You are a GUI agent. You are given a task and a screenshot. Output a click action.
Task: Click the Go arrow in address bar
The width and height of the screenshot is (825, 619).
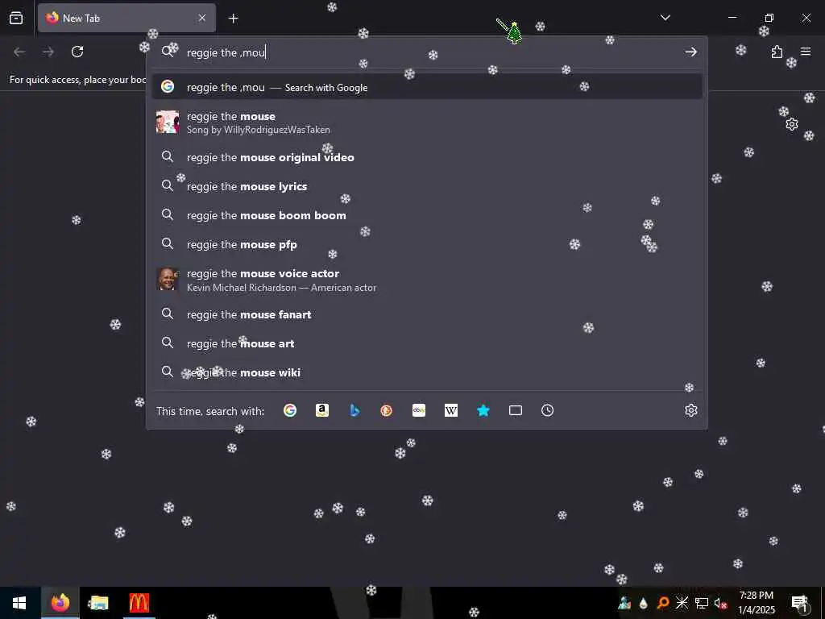click(x=690, y=52)
